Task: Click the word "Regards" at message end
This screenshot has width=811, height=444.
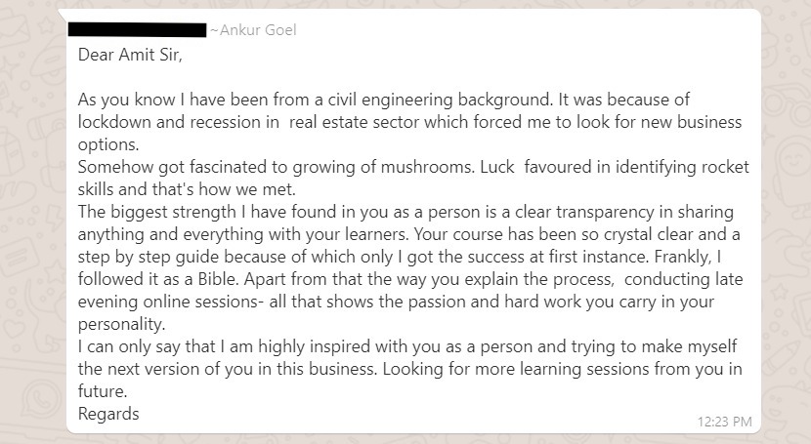Action: point(108,414)
